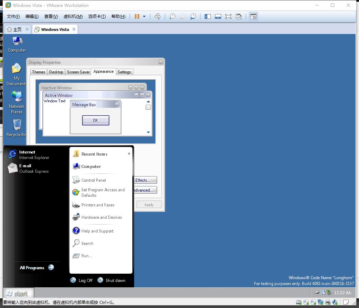The width and height of the screenshot is (359, 308).
Task: Take a snapshot with the clock-plus toolbar icon
Action: (172, 16)
